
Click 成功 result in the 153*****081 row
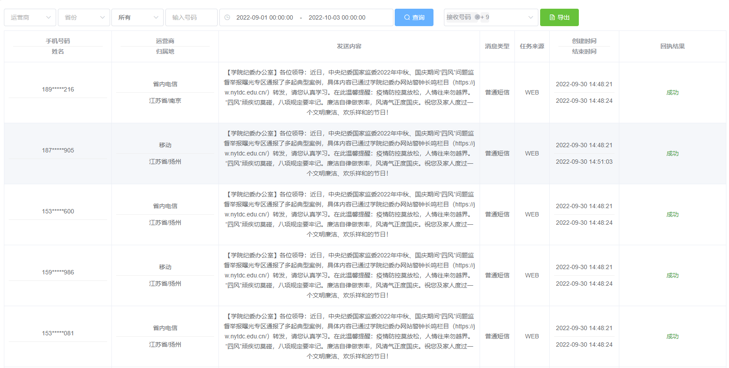tap(672, 336)
